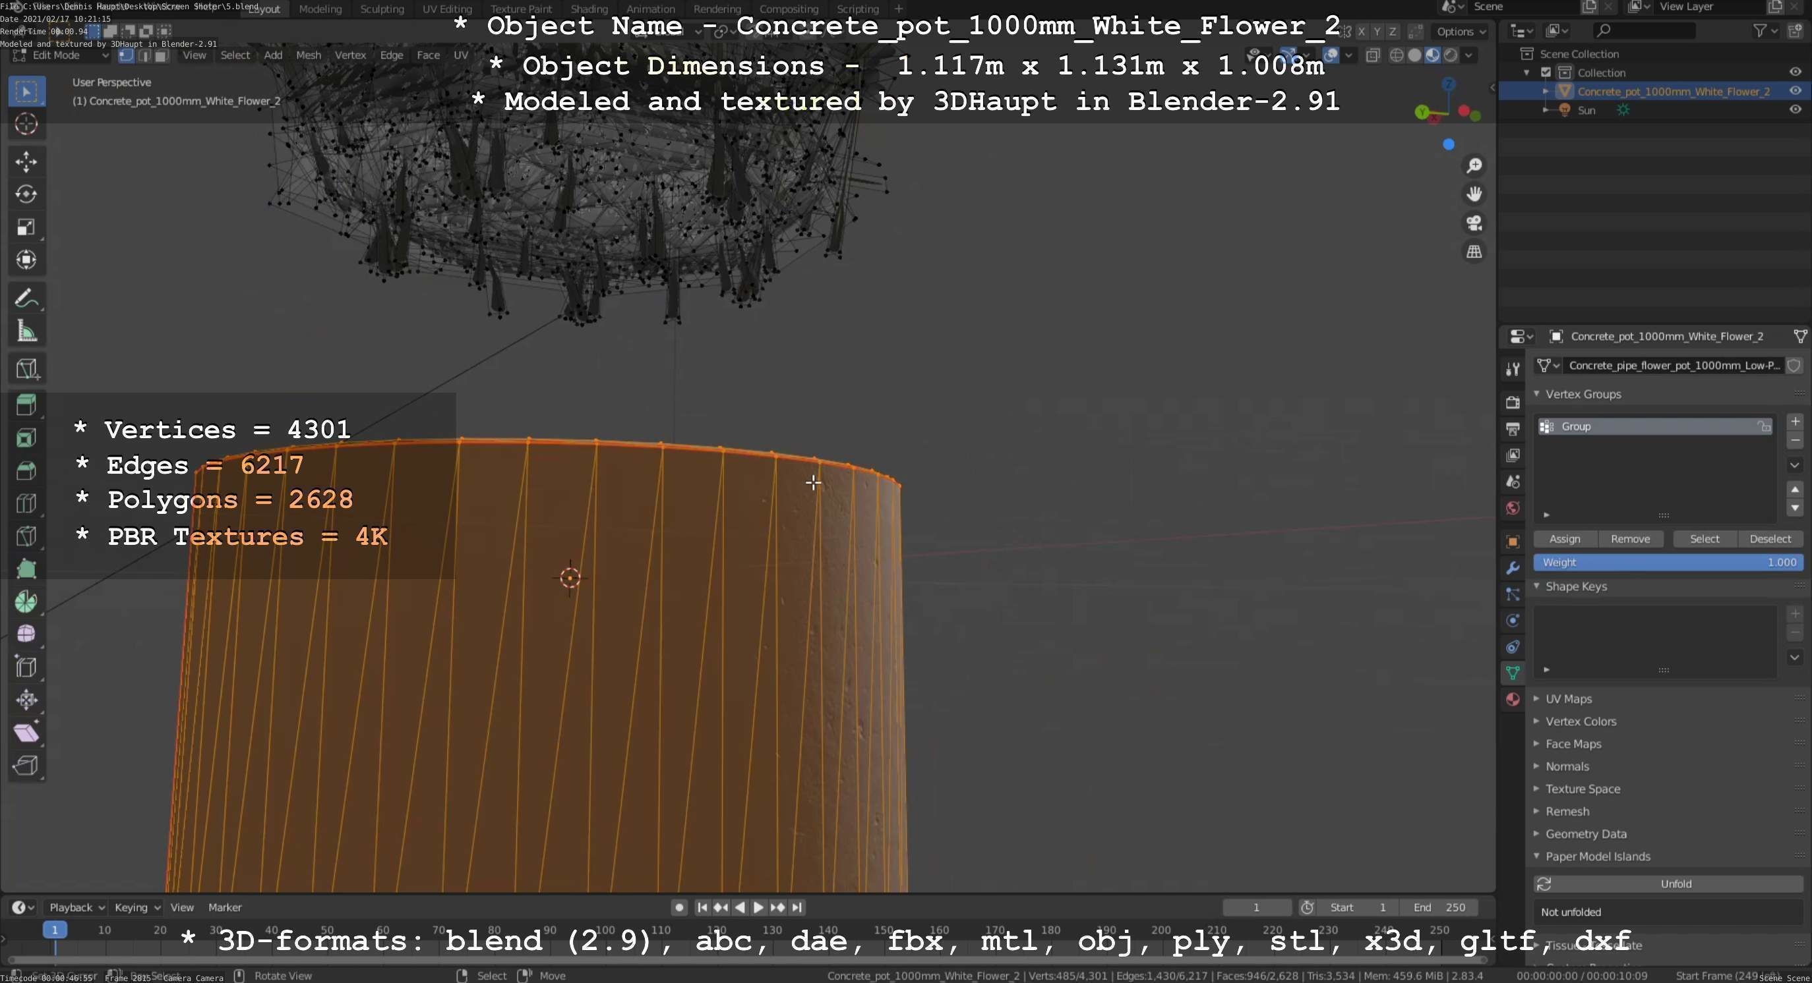This screenshot has width=1812, height=983.
Task: Open the Playback dropdown
Action: tap(76, 907)
